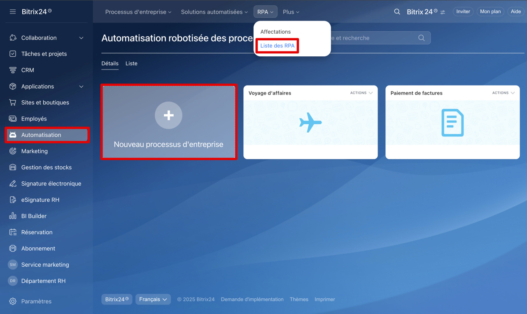The height and width of the screenshot is (314, 527).
Task: Create a Nouveau processus d'entreprise
Action: tap(169, 122)
